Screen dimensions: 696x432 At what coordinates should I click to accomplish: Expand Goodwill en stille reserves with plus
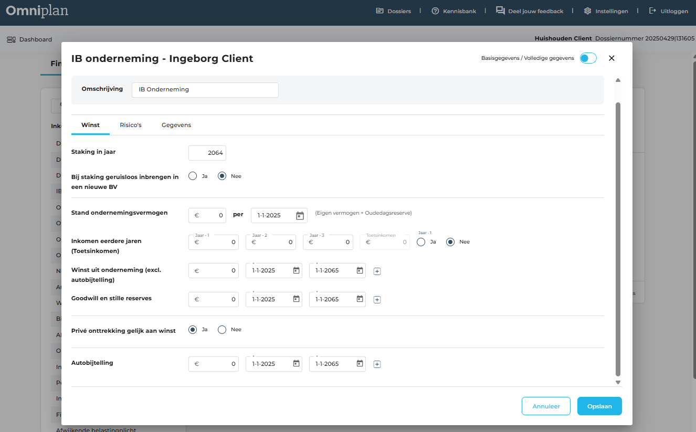(377, 300)
